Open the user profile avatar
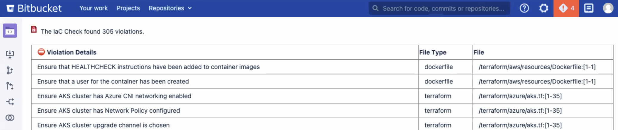Screen dimensions: 618x130 coord(608,8)
